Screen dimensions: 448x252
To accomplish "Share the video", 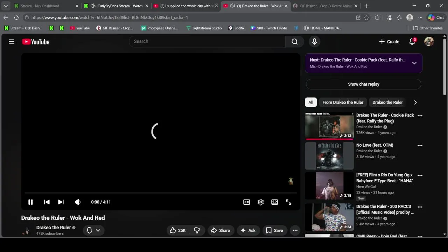I will 220,230.
